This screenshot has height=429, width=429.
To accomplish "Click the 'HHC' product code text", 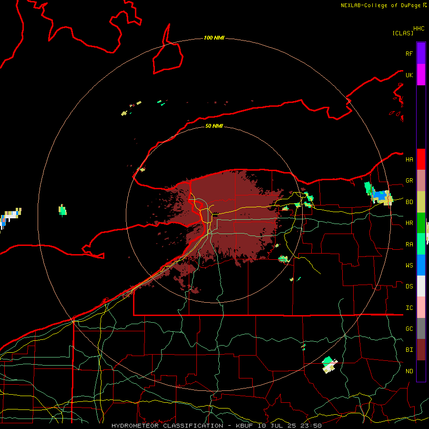I will point(419,29).
